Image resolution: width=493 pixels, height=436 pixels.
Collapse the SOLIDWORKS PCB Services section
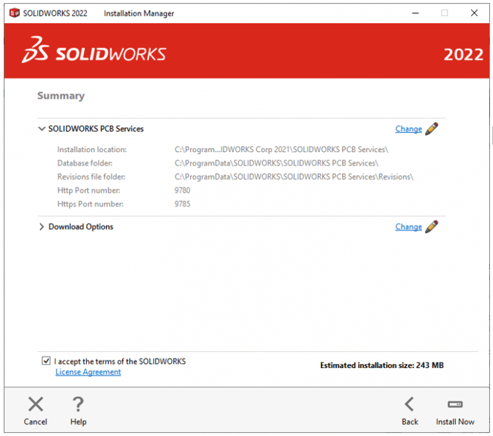(x=42, y=128)
